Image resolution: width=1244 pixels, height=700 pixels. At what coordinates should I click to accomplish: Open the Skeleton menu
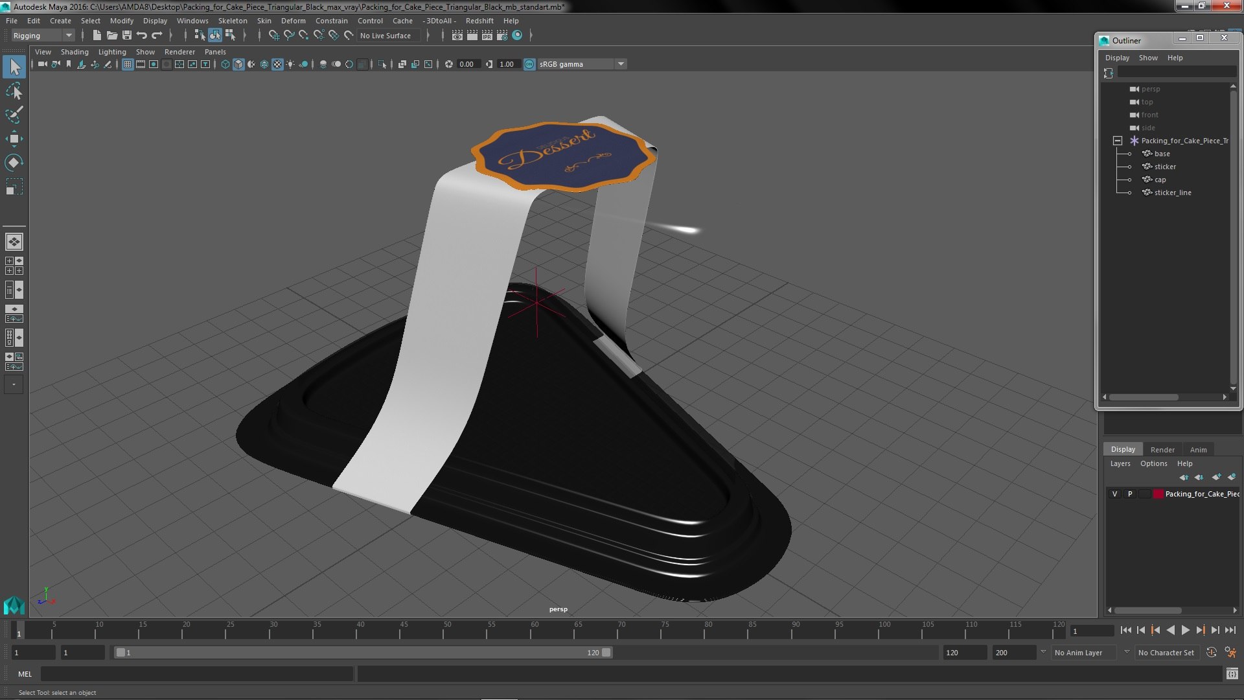[x=233, y=21]
